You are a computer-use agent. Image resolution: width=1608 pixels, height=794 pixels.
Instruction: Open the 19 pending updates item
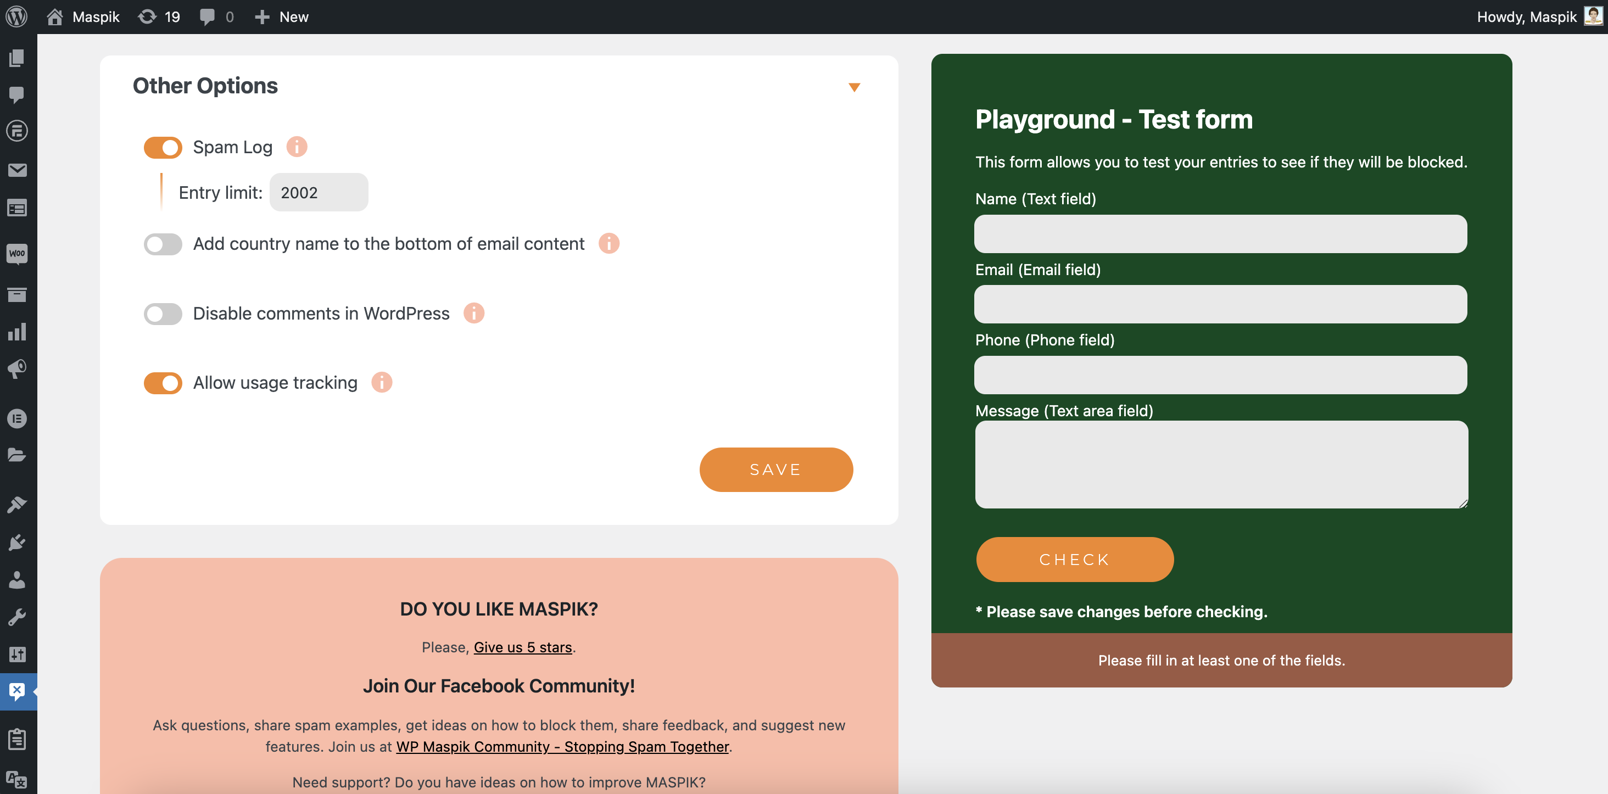pyautogui.click(x=159, y=17)
